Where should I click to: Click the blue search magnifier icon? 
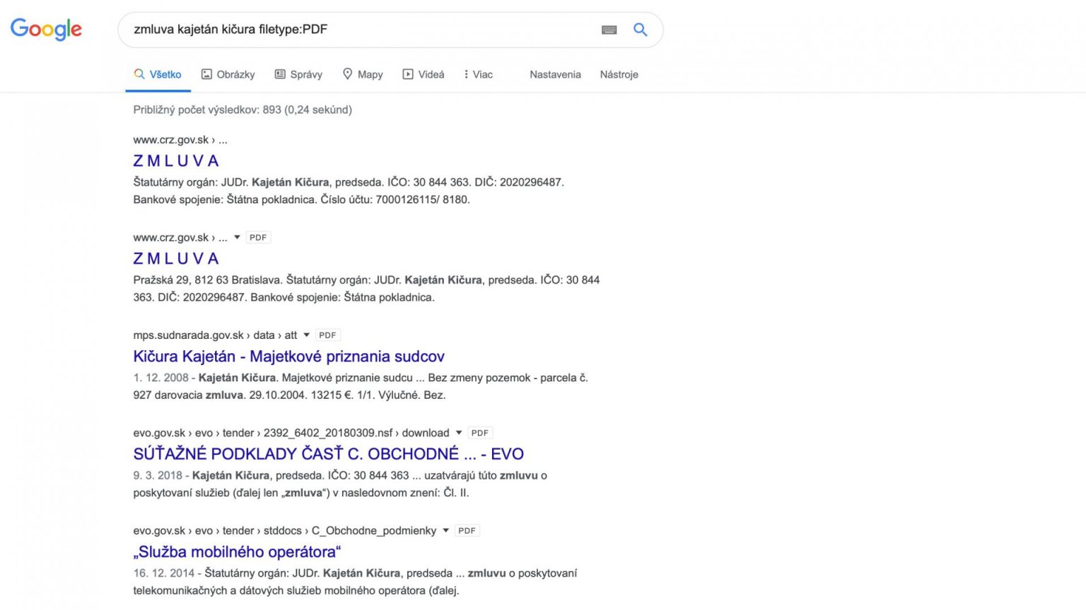click(640, 30)
